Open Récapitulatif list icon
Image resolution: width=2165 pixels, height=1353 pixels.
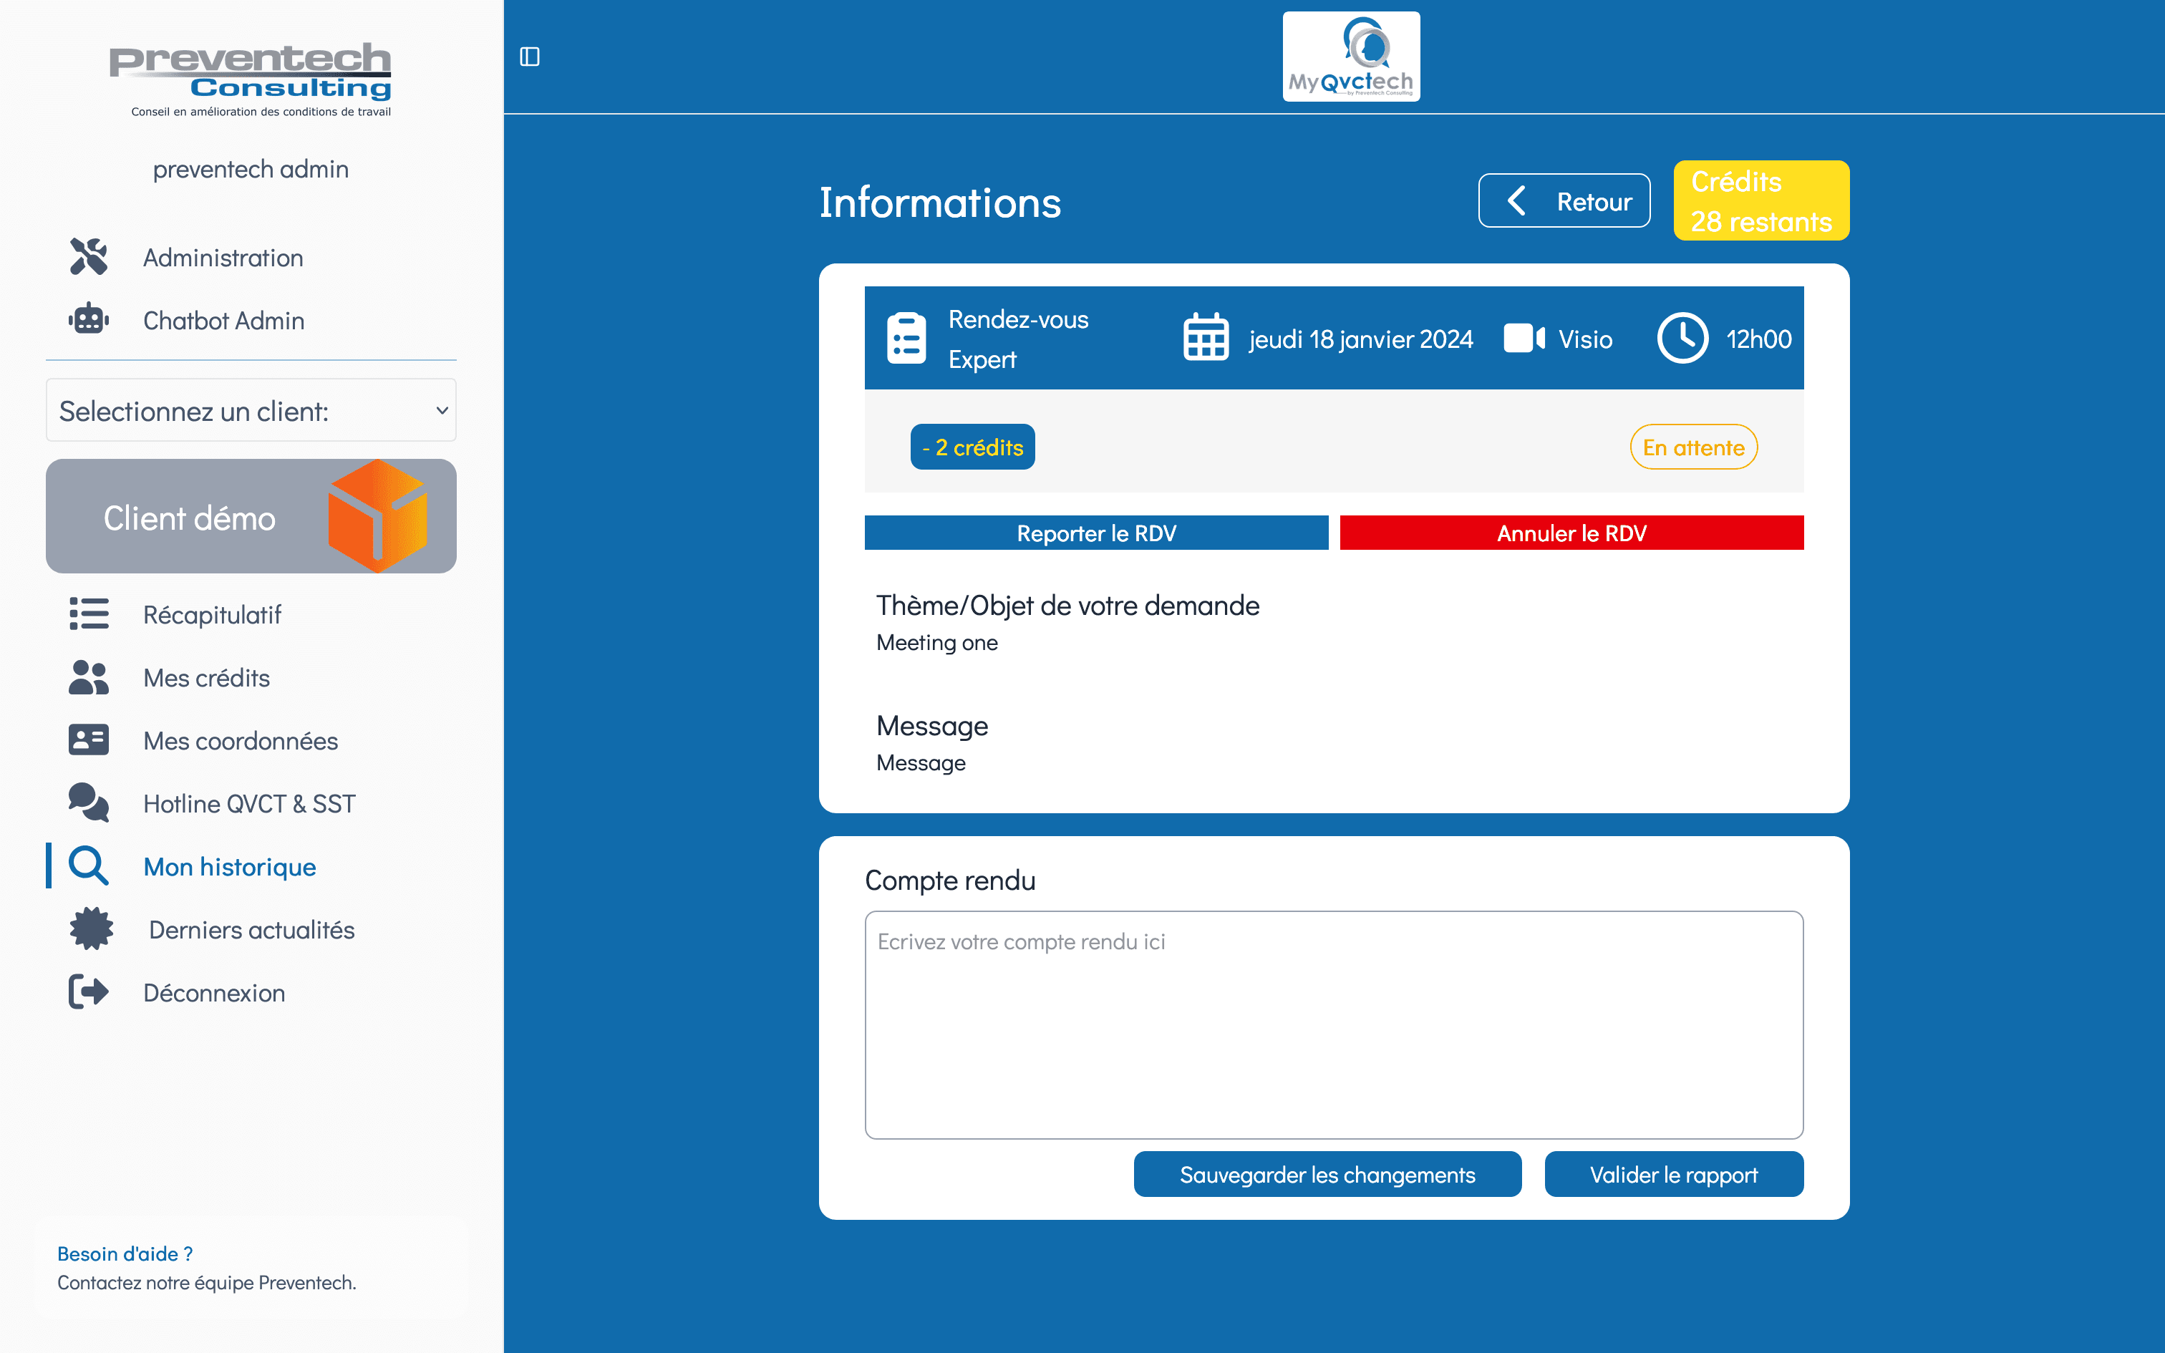[89, 614]
